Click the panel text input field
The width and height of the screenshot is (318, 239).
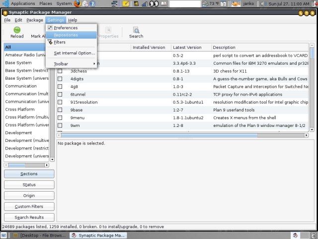[x=185, y=3]
